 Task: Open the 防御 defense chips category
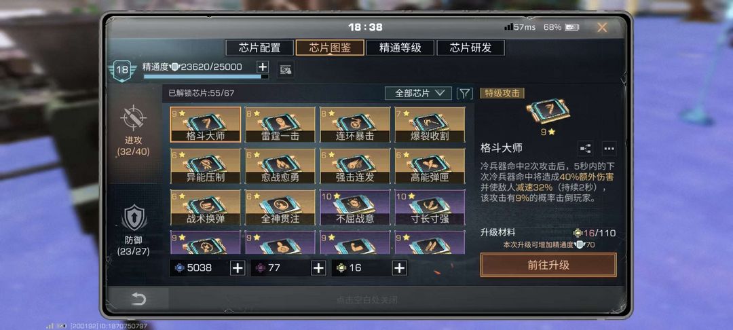click(133, 230)
